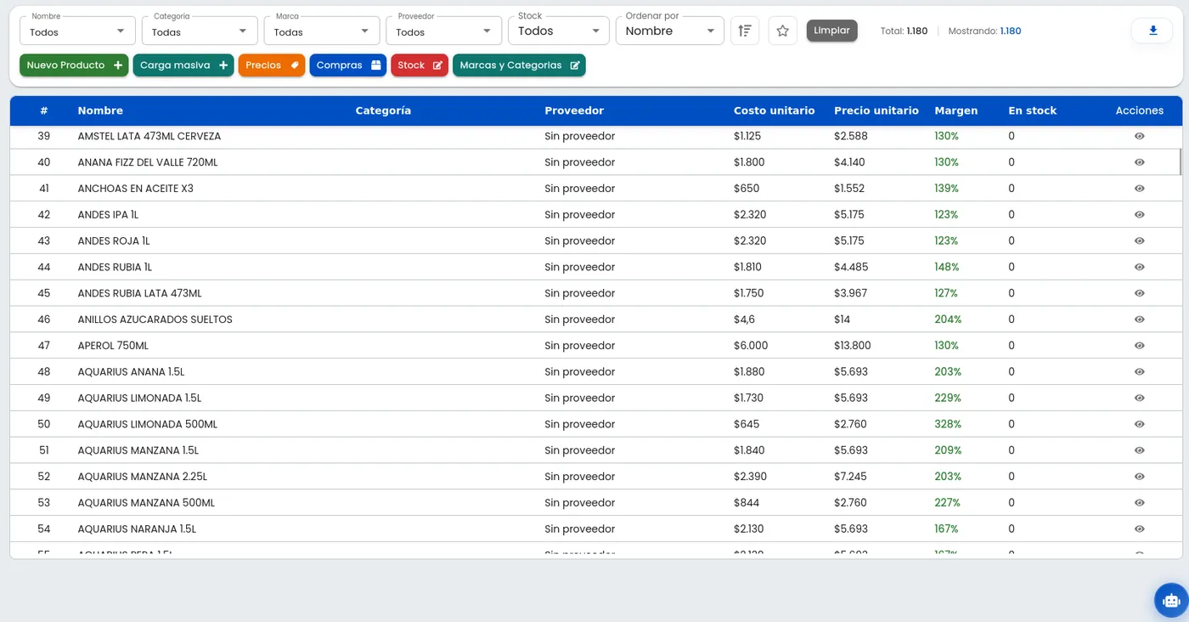1189x622 pixels.
Task: Open the chatbot robot assistant icon
Action: 1171,600
